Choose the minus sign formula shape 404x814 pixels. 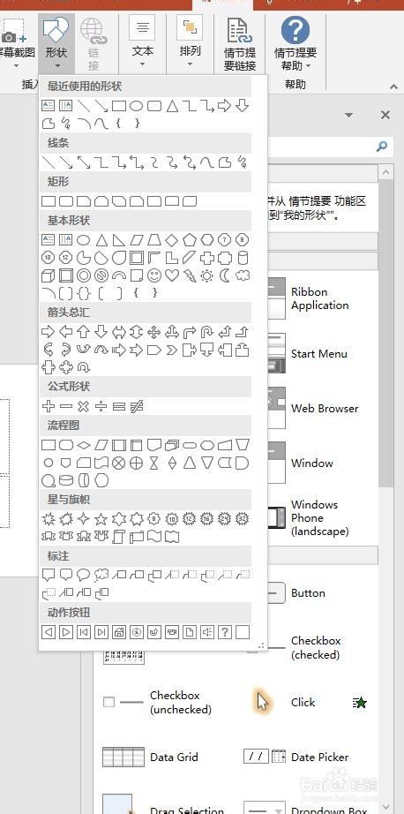pos(66,406)
